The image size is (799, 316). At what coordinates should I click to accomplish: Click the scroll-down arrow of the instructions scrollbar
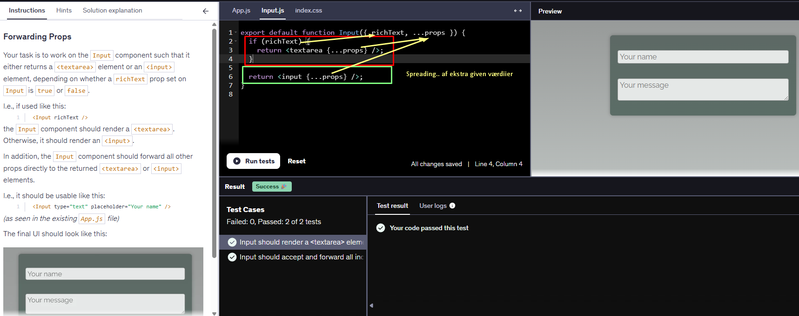[x=214, y=313]
